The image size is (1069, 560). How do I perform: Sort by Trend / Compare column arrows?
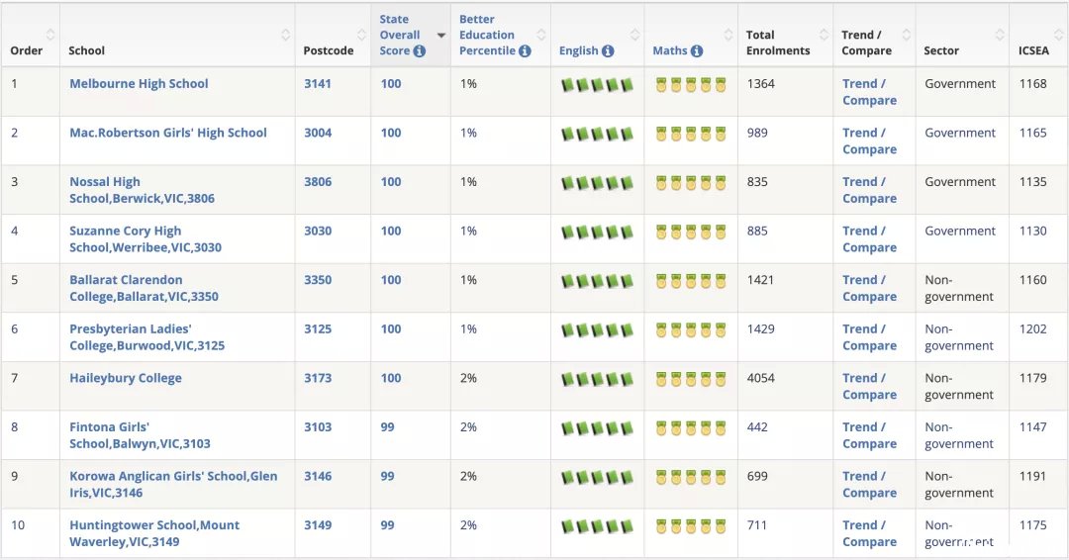[x=906, y=35]
